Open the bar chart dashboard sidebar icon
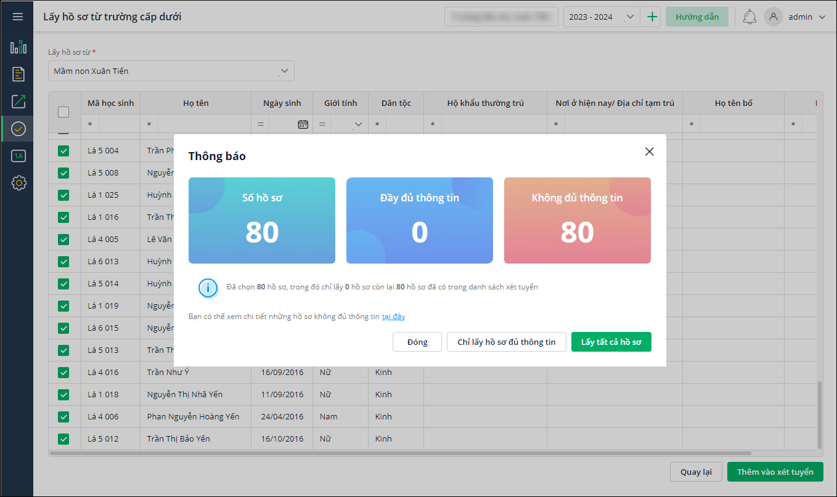 (18, 47)
